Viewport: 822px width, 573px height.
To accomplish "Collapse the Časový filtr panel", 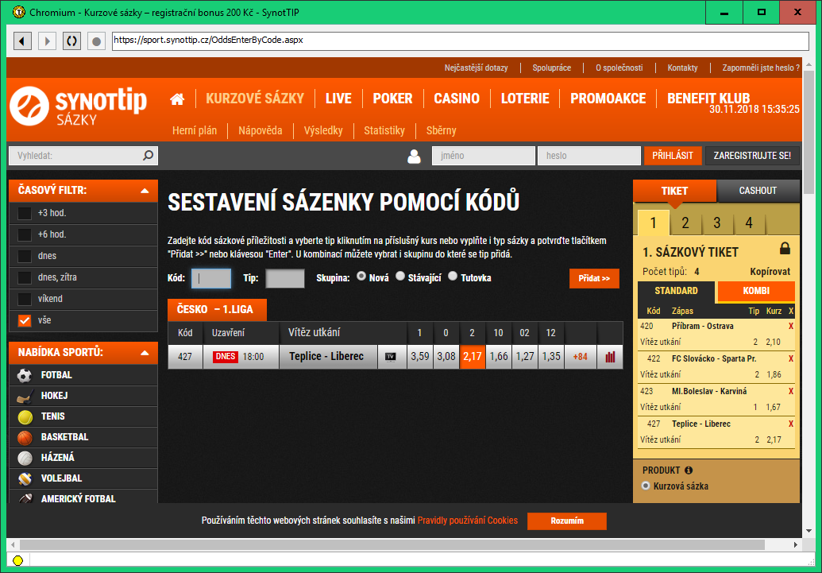I will (145, 191).
